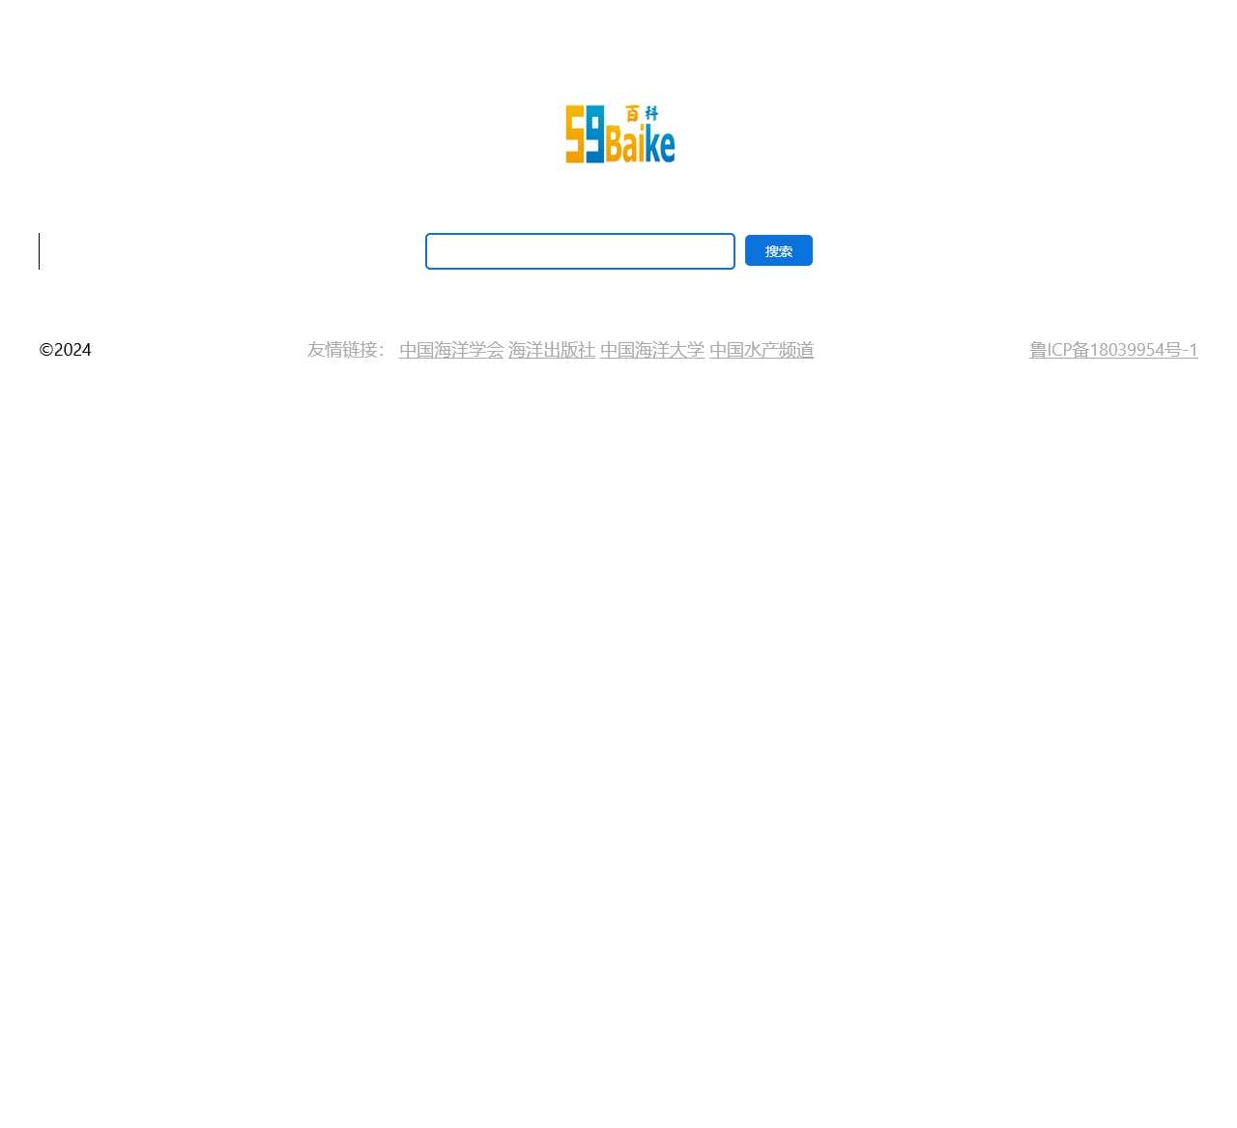Click the orange and blue 59 digits

(585, 134)
